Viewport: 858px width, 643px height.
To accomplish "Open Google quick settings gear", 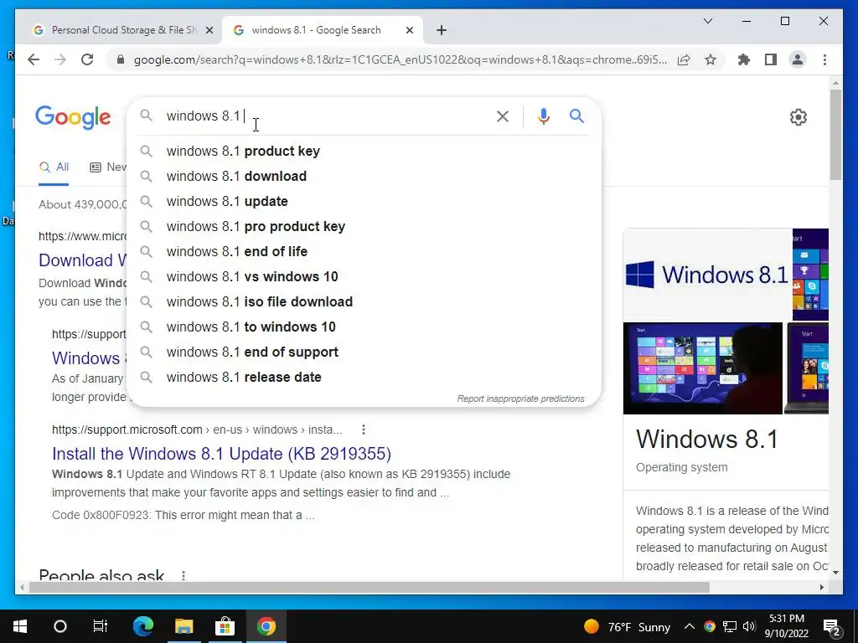I will click(799, 117).
